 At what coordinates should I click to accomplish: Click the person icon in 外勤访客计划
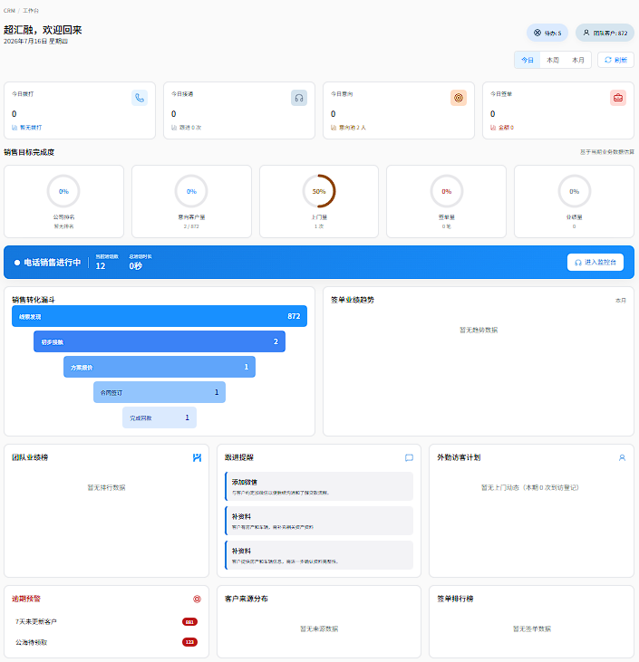point(622,457)
